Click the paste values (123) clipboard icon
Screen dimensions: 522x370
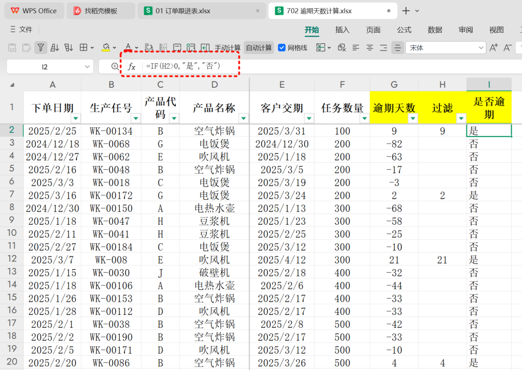[12, 47]
